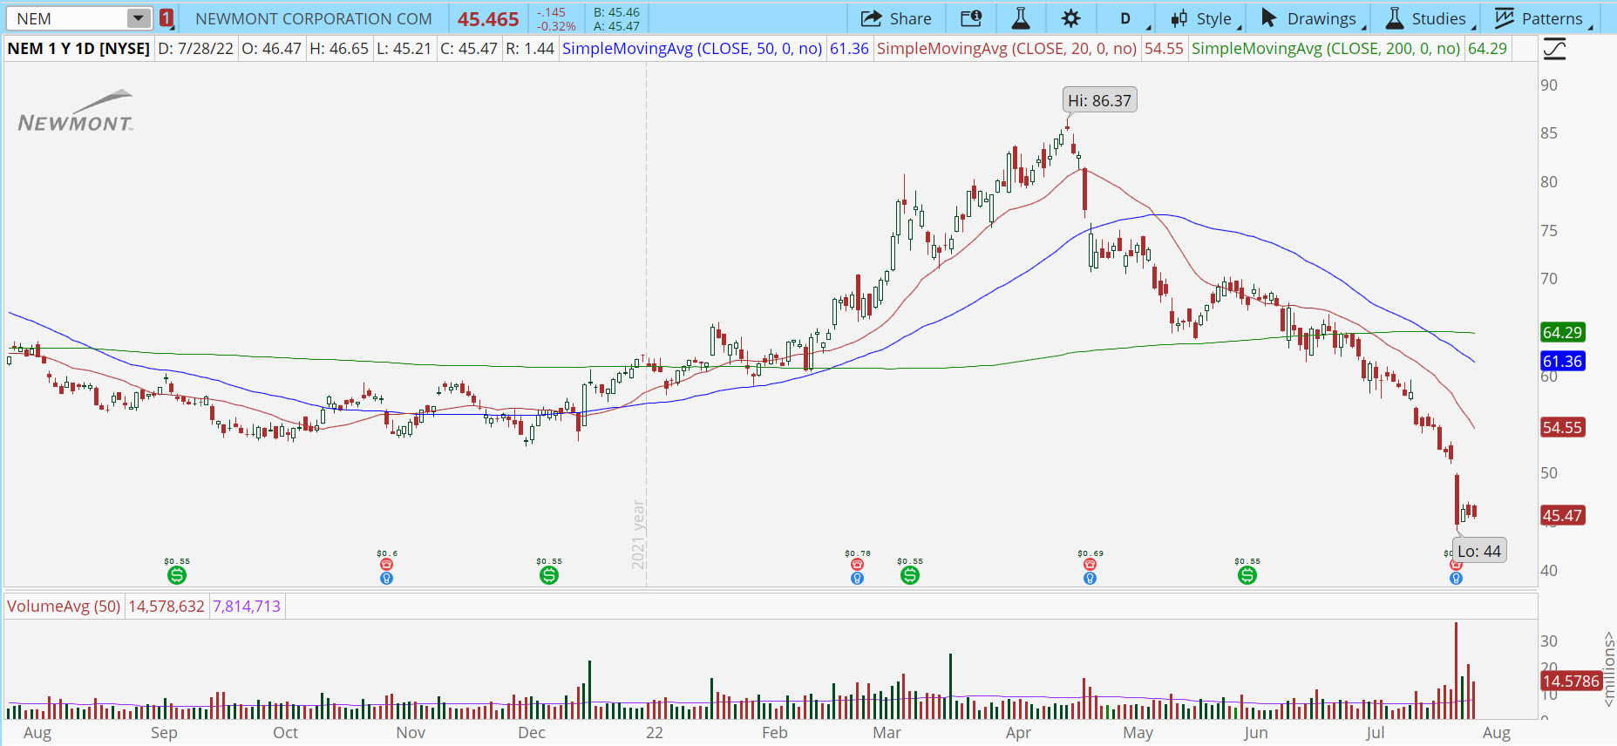Click the R: 1.44 range readout

pos(530,49)
